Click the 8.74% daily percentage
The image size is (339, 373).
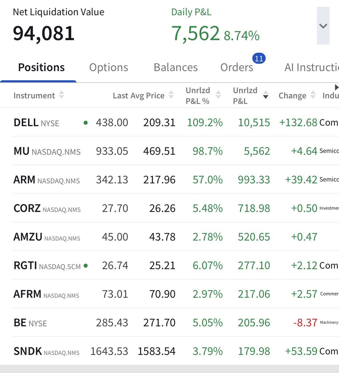242,35
